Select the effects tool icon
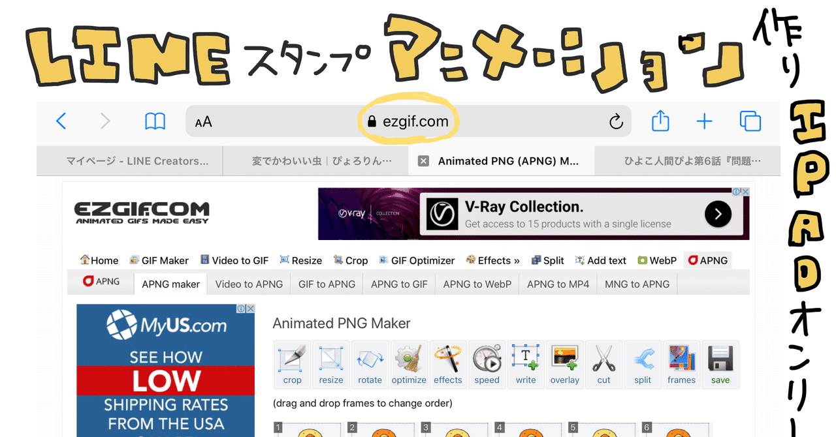The width and height of the screenshot is (836, 437). (448, 364)
